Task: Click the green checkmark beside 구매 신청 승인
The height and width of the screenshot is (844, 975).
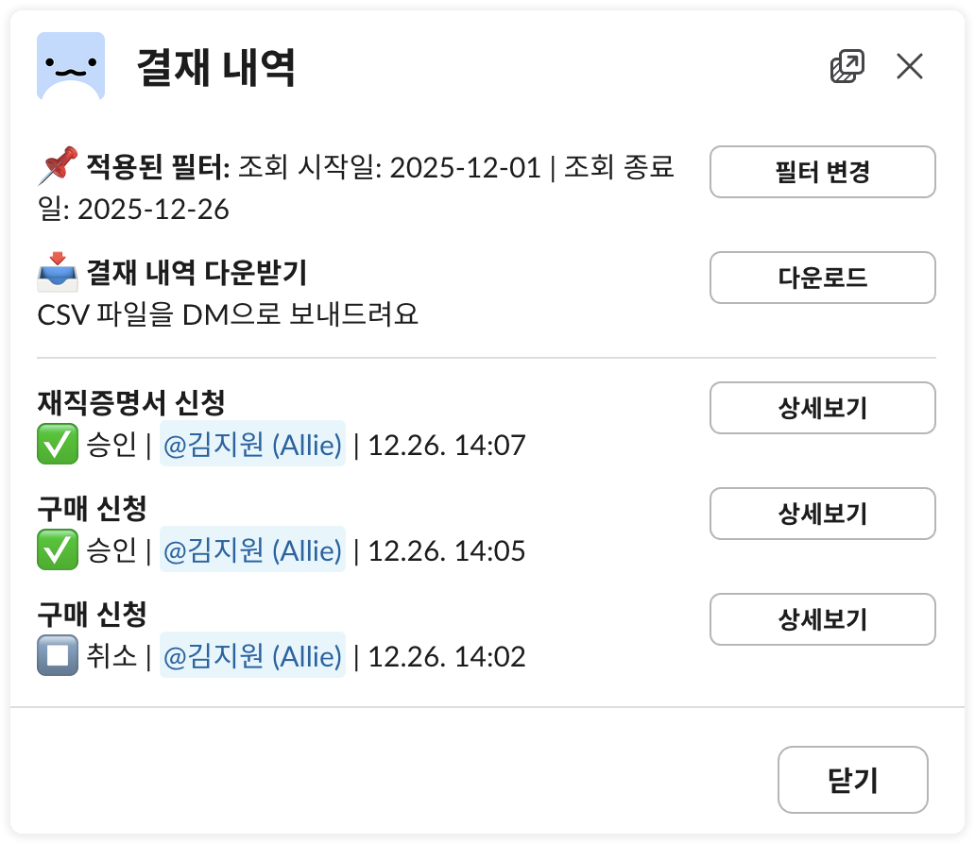Action: (x=57, y=549)
